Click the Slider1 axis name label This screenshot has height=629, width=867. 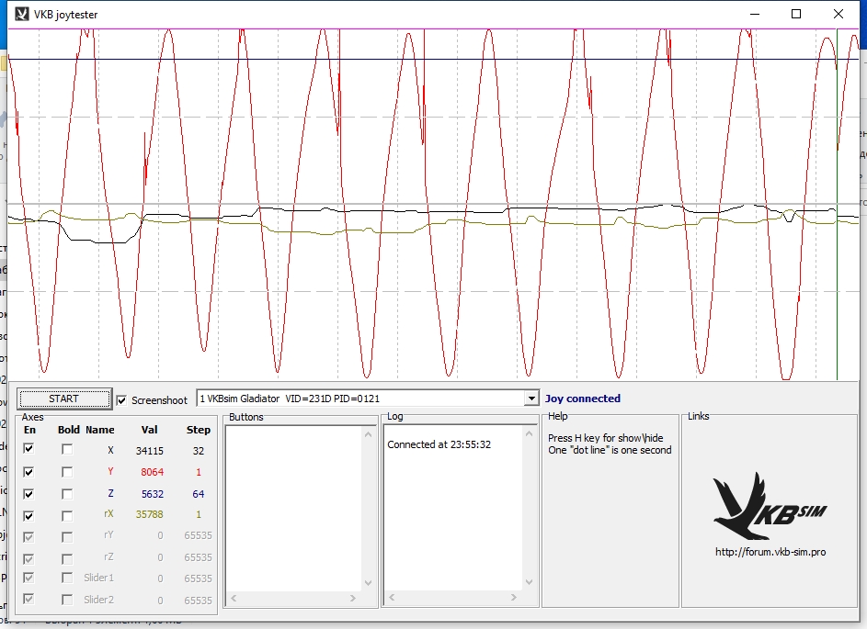click(x=99, y=578)
